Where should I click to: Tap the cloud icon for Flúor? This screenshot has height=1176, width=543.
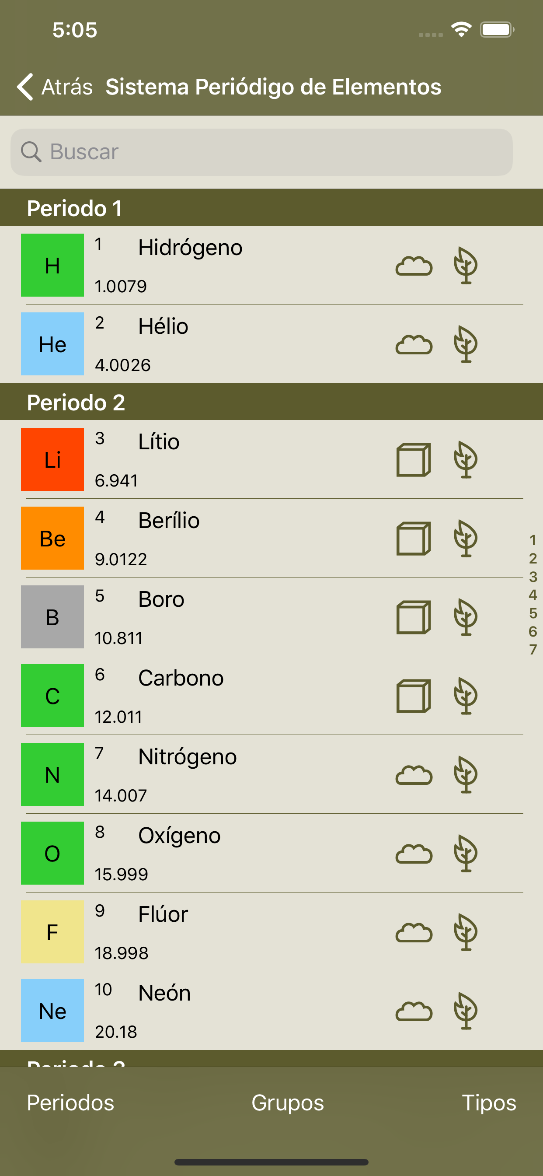414,933
